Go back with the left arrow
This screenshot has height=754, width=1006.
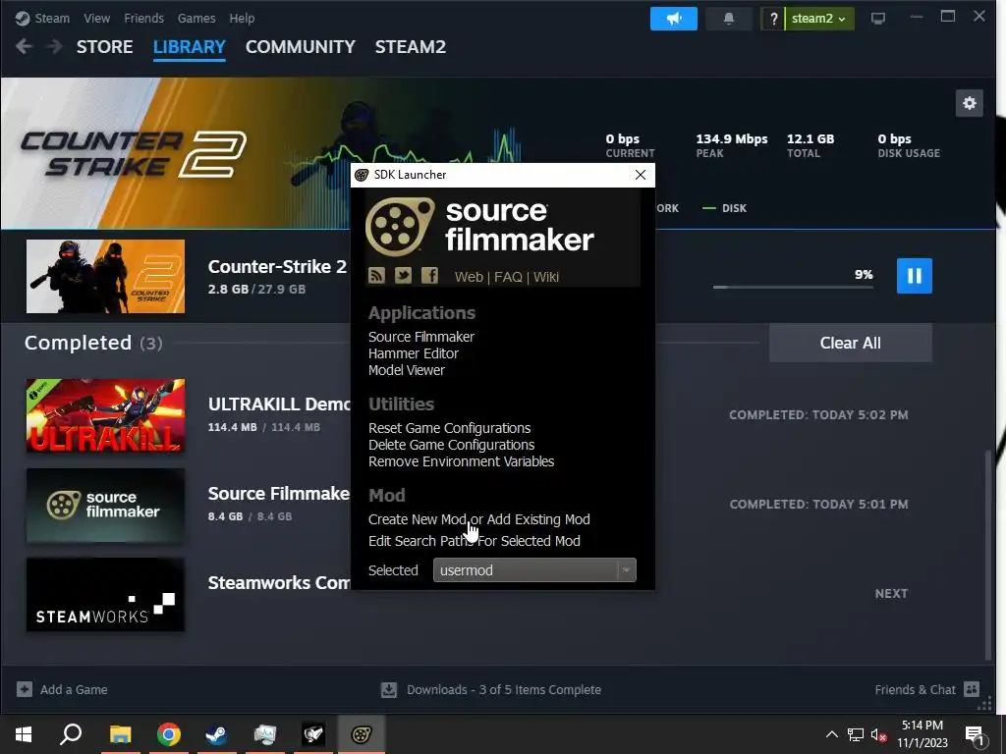click(x=24, y=46)
